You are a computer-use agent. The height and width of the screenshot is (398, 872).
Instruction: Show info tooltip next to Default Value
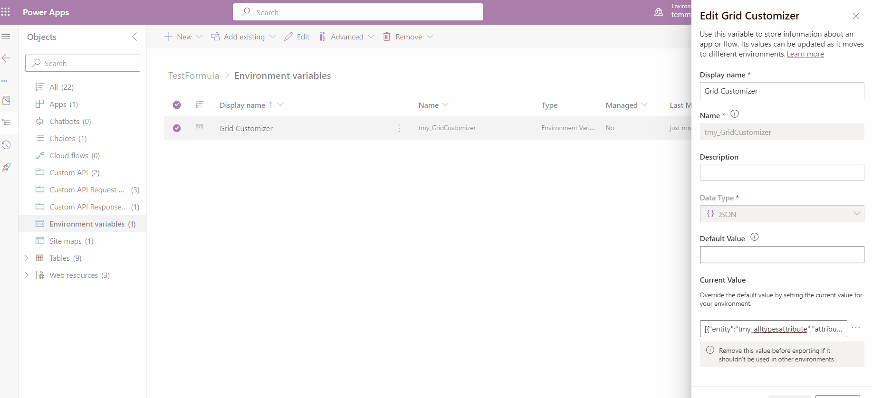(x=754, y=237)
